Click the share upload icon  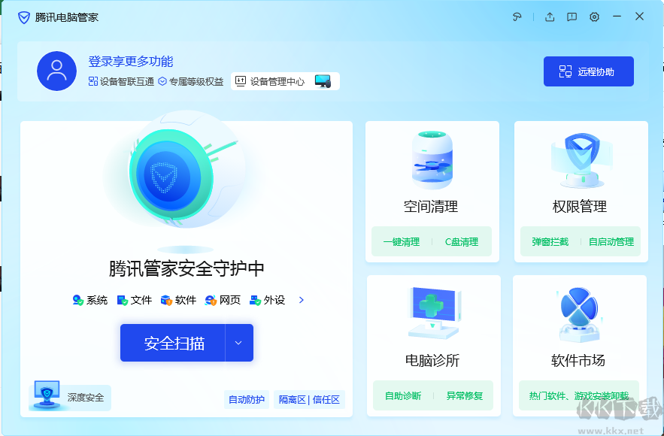click(x=549, y=16)
